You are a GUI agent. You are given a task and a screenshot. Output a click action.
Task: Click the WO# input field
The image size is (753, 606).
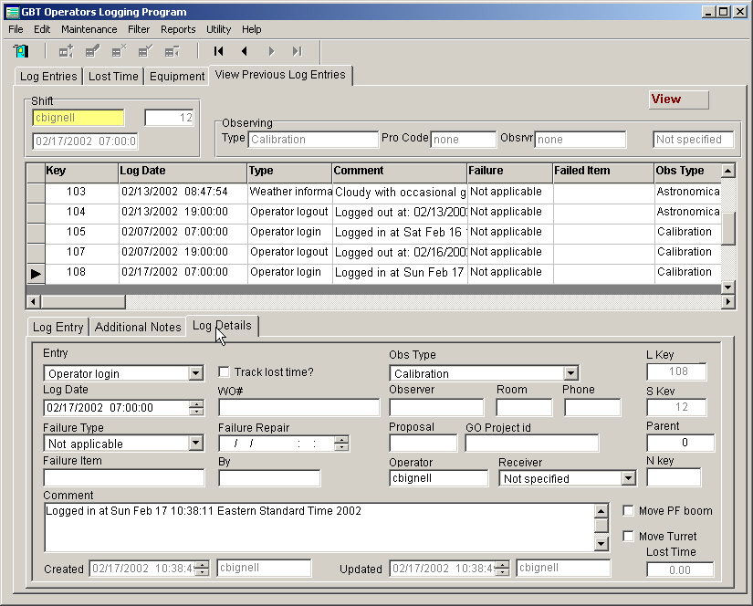point(299,408)
